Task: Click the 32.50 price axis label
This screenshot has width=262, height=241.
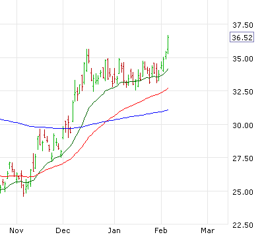Action: coord(243,92)
